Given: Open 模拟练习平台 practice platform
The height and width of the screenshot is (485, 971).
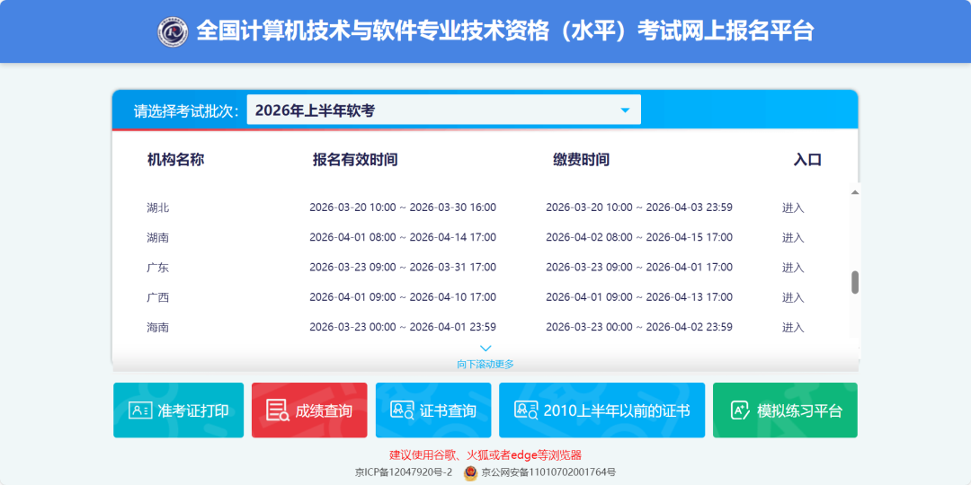Looking at the screenshot, I should pos(785,410).
